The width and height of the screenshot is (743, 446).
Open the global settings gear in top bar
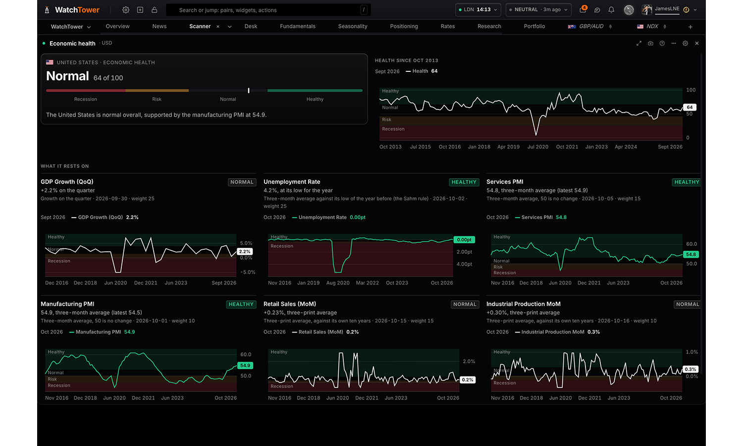point(126,10)
